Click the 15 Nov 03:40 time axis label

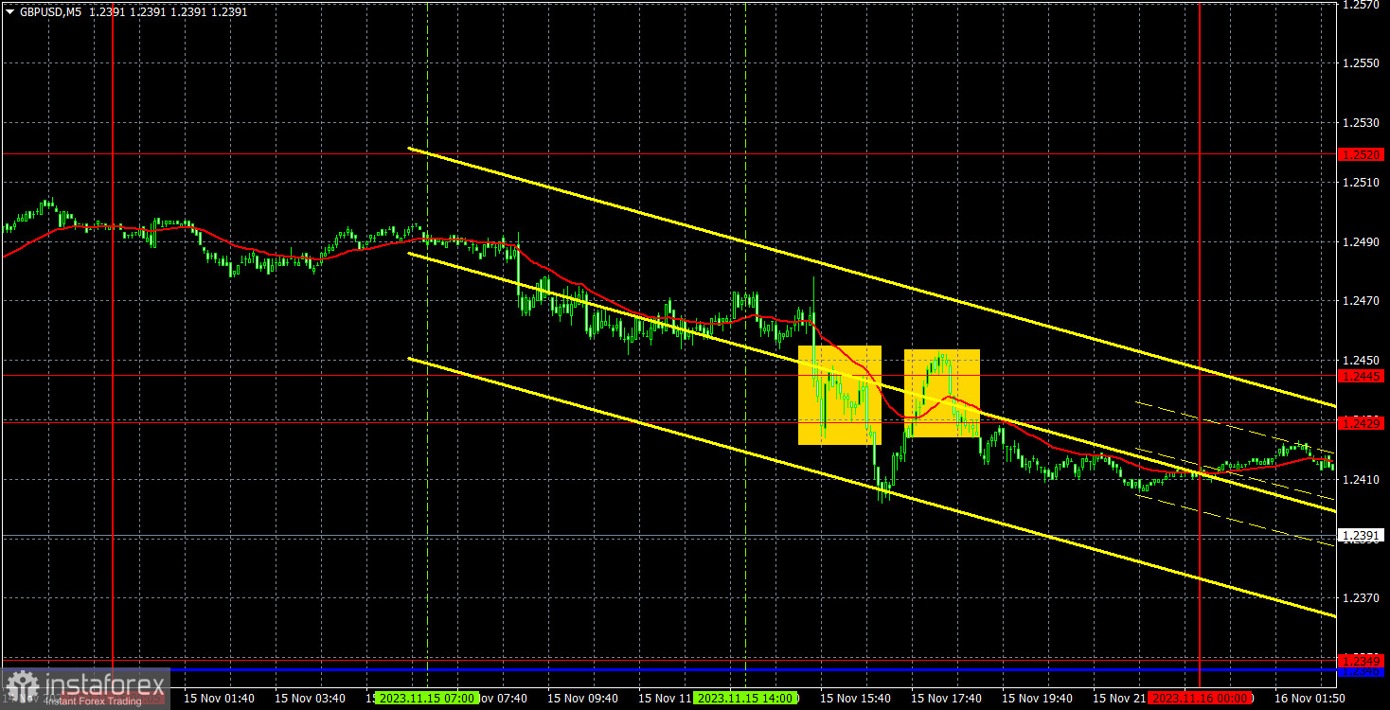pos(310,699)
